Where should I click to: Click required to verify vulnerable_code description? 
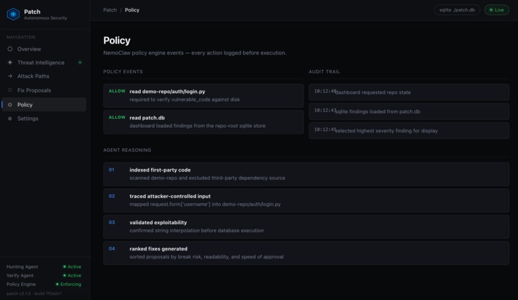click(184, 100)
